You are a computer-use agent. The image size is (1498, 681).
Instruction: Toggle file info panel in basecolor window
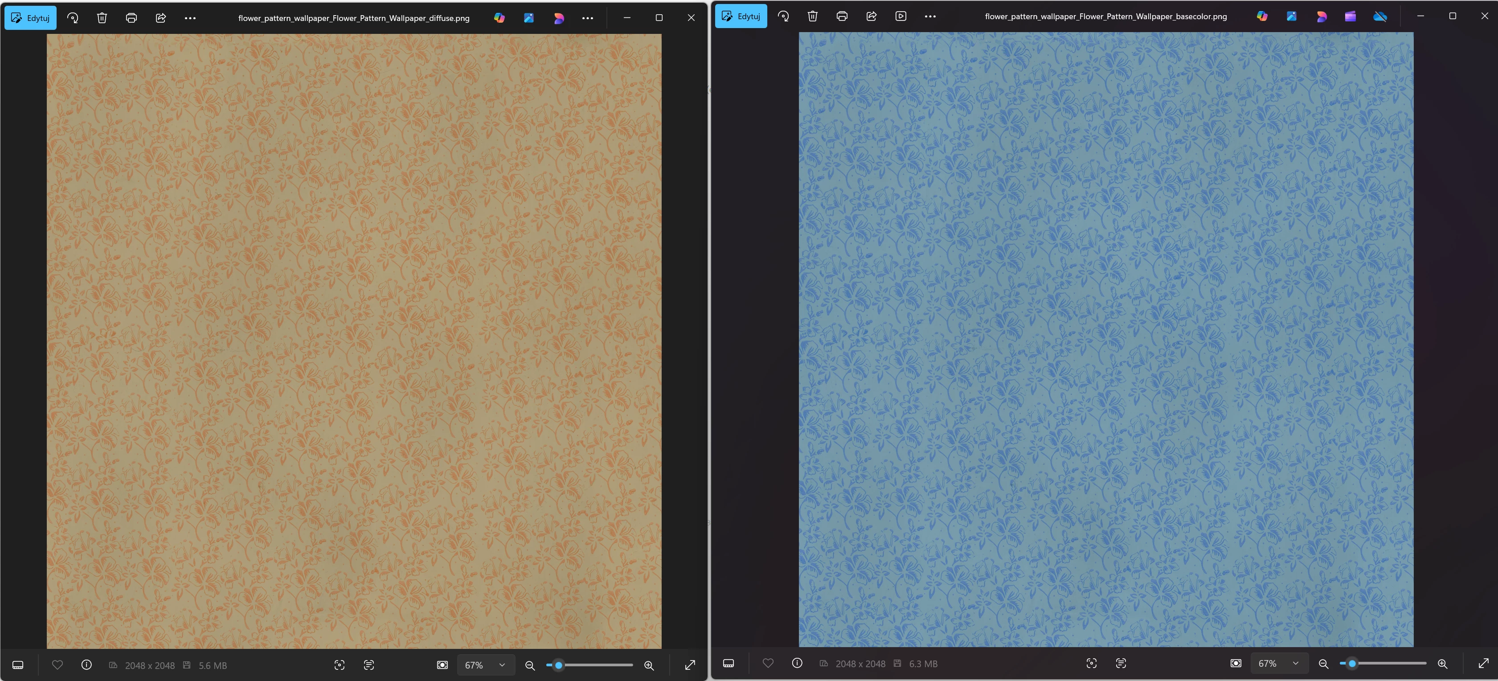(797, 663)
